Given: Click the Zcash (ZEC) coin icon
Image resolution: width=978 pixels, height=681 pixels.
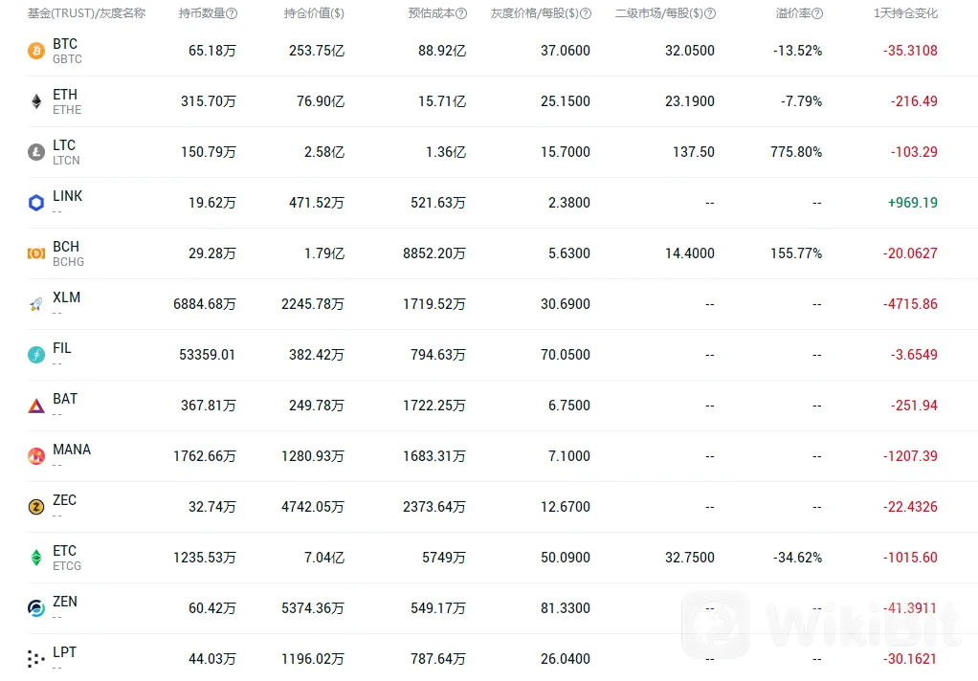Looking at the screenshot, I should pyautogui.click(x=36, y=507).
